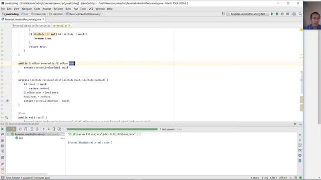Click the exit icon in Run sidebar
Image resolution: width=321 pixels, height=180 pixels.
(3, 151)
